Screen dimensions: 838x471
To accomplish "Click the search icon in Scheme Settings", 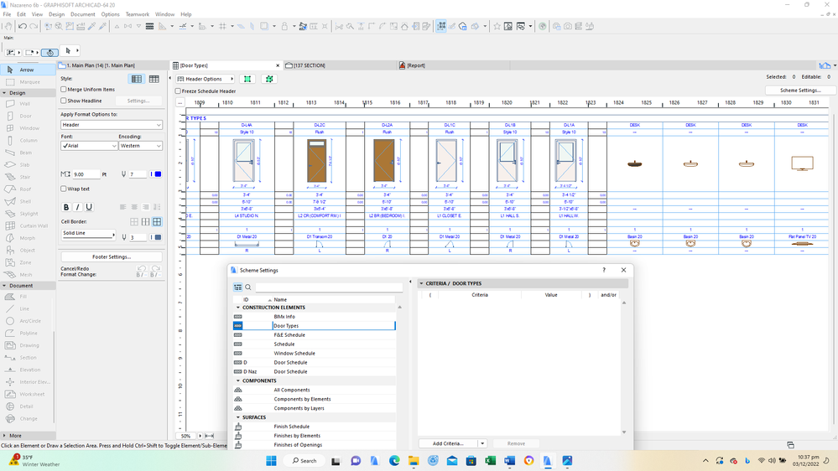I will (x=248, y=287).
